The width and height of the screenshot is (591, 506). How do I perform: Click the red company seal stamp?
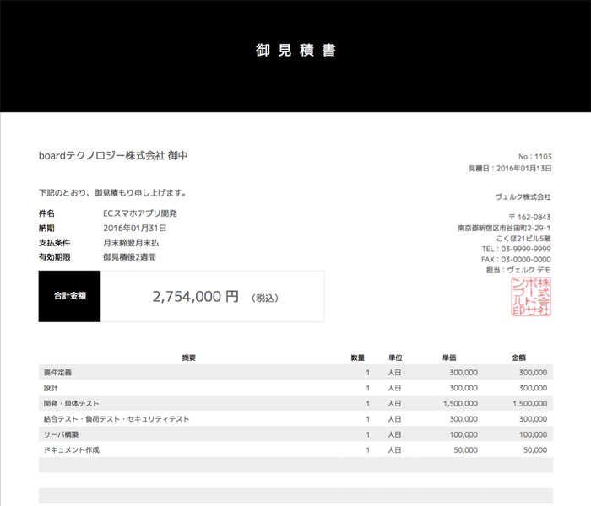531,297
